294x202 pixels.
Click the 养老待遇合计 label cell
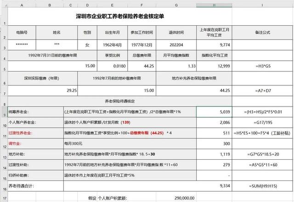tap(36, 186)
